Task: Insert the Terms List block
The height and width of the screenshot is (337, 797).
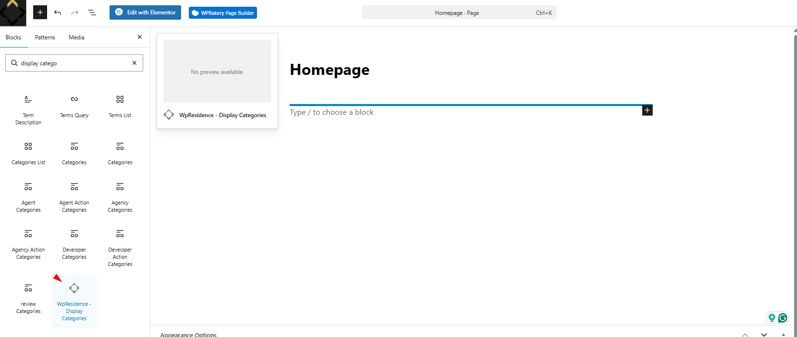Action: coord(120,106)
